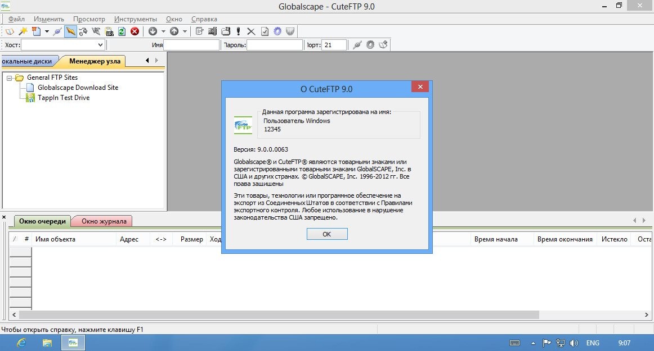654x351 pixels.
Task: Click OK in the About CuteFTP dialog
Action: point(327,234)
